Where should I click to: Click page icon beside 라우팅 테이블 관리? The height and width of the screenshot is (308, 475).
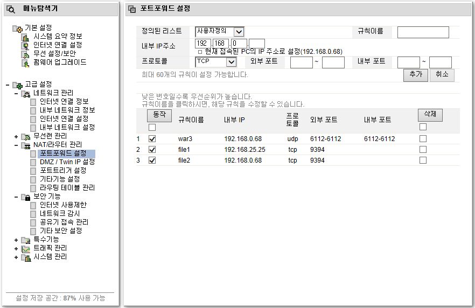pyautogui.click(x=33, y=188)
